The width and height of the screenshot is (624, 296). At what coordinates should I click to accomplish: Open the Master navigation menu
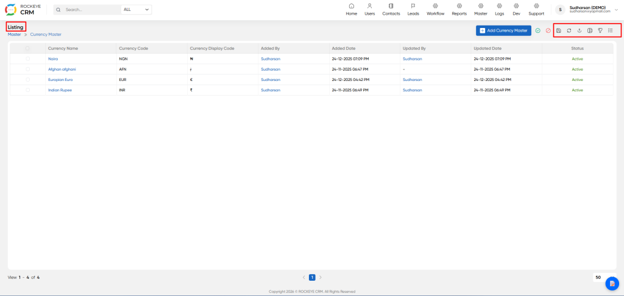pos(481,10)
